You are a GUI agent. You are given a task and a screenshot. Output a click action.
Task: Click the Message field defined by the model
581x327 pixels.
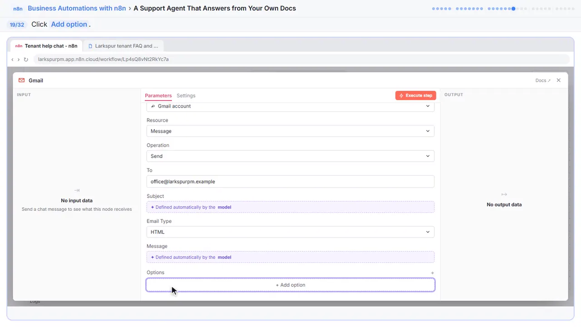pyautogui.click(x=290, y=257)
